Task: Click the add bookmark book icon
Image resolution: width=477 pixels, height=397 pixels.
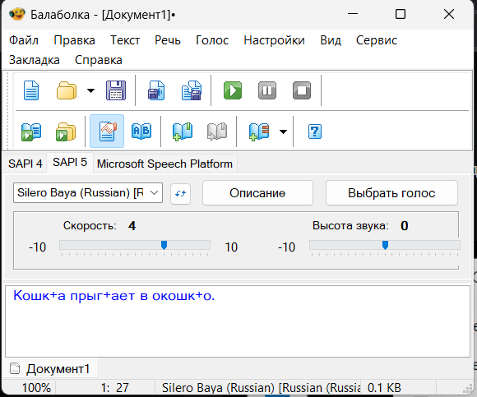Action: (183, 132)
